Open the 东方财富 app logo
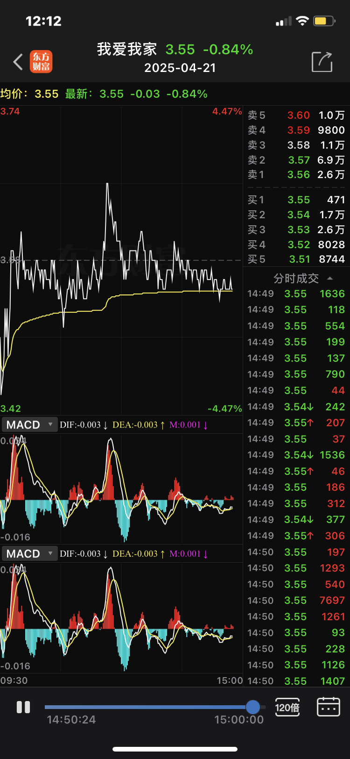 41,62
